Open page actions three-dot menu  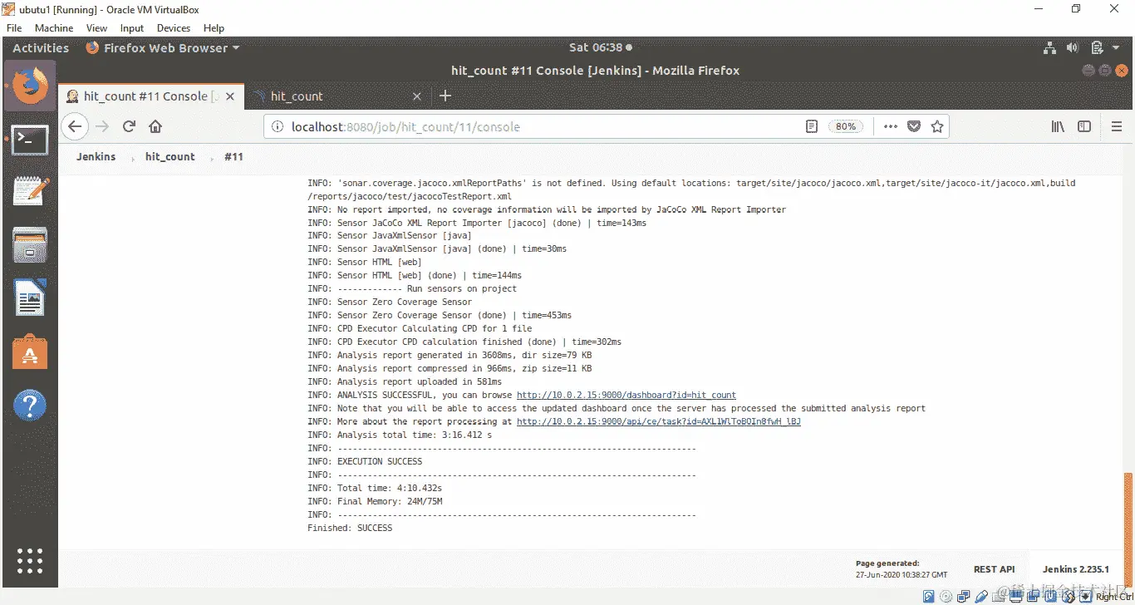point(890,126)
